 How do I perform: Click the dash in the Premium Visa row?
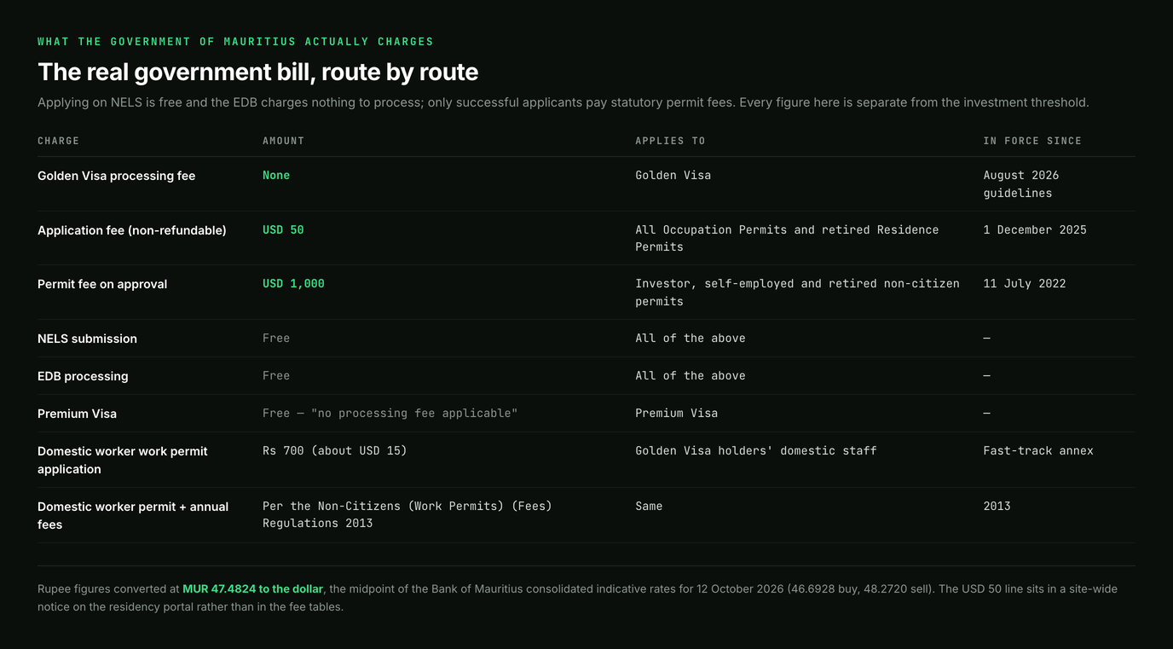986,414
